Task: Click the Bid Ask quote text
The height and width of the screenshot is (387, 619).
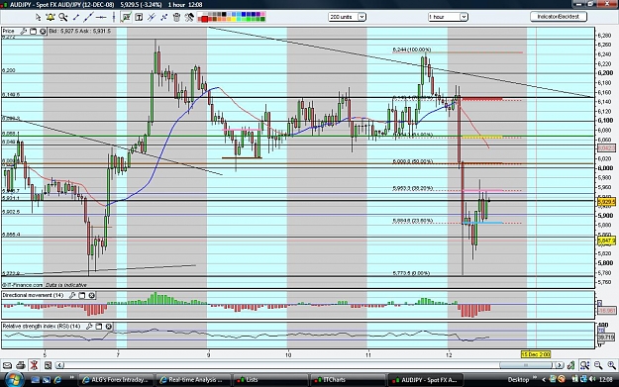Action: tap(80, 31)
